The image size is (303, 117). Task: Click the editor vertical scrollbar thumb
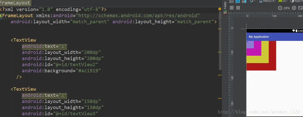pyautogui.click(x=220, y=40)
